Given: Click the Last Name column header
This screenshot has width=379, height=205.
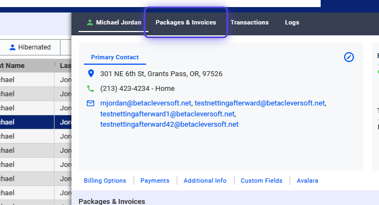Looking at the screenshot, I should [63, 65].
